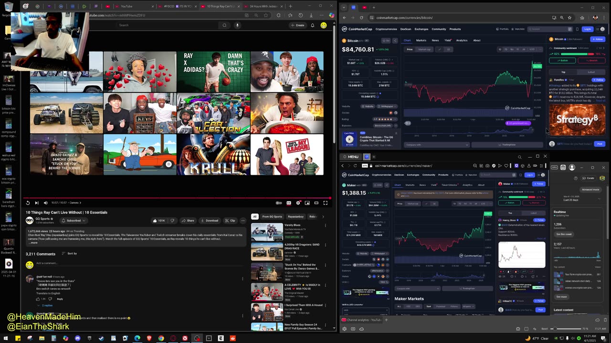Select Rayasianboy filter chip
The image size is (611, 343).
click(x=296, y=217)
